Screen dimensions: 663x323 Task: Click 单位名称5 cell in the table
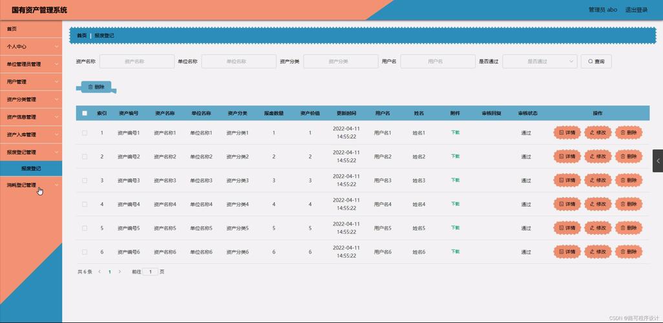click(201, 228)
